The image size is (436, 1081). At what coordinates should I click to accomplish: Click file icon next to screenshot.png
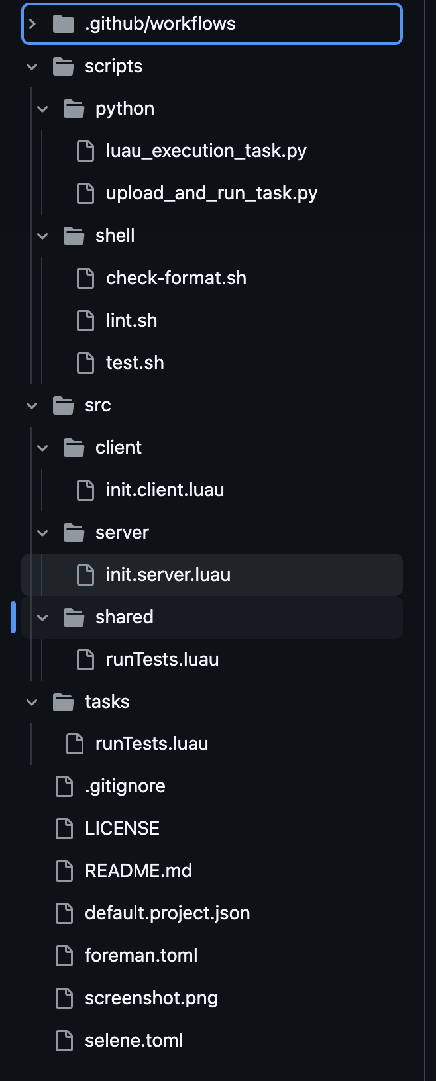[x=64, y=998]
